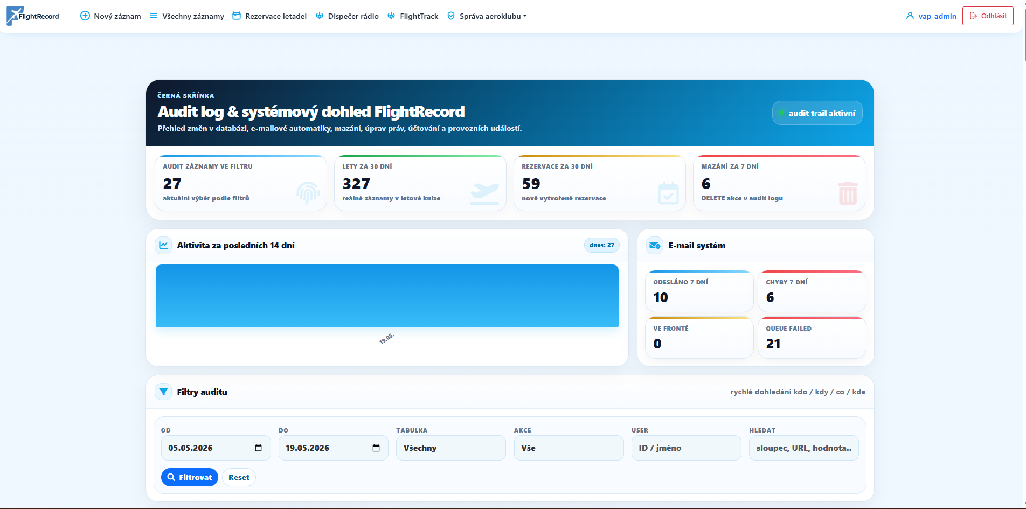Click the calendar icon beside Rezervace letadel

[237, 16]
